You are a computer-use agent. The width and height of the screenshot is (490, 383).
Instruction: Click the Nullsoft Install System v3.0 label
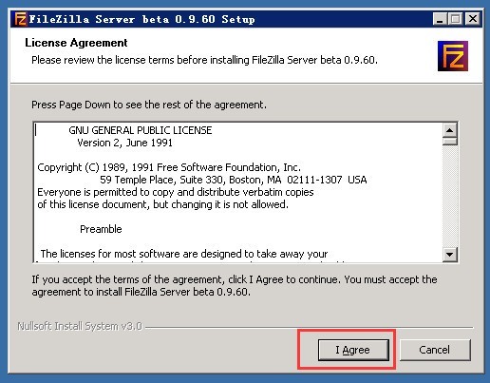[80, 326]
